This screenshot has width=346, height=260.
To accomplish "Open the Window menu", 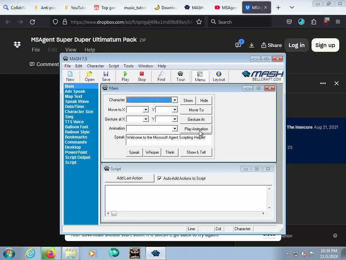I will [145, 66].
